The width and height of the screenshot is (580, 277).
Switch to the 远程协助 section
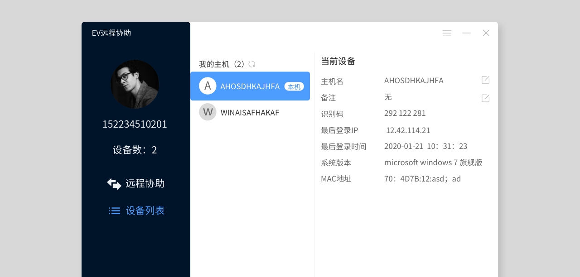pyautogui.click(x=145, y=183)
